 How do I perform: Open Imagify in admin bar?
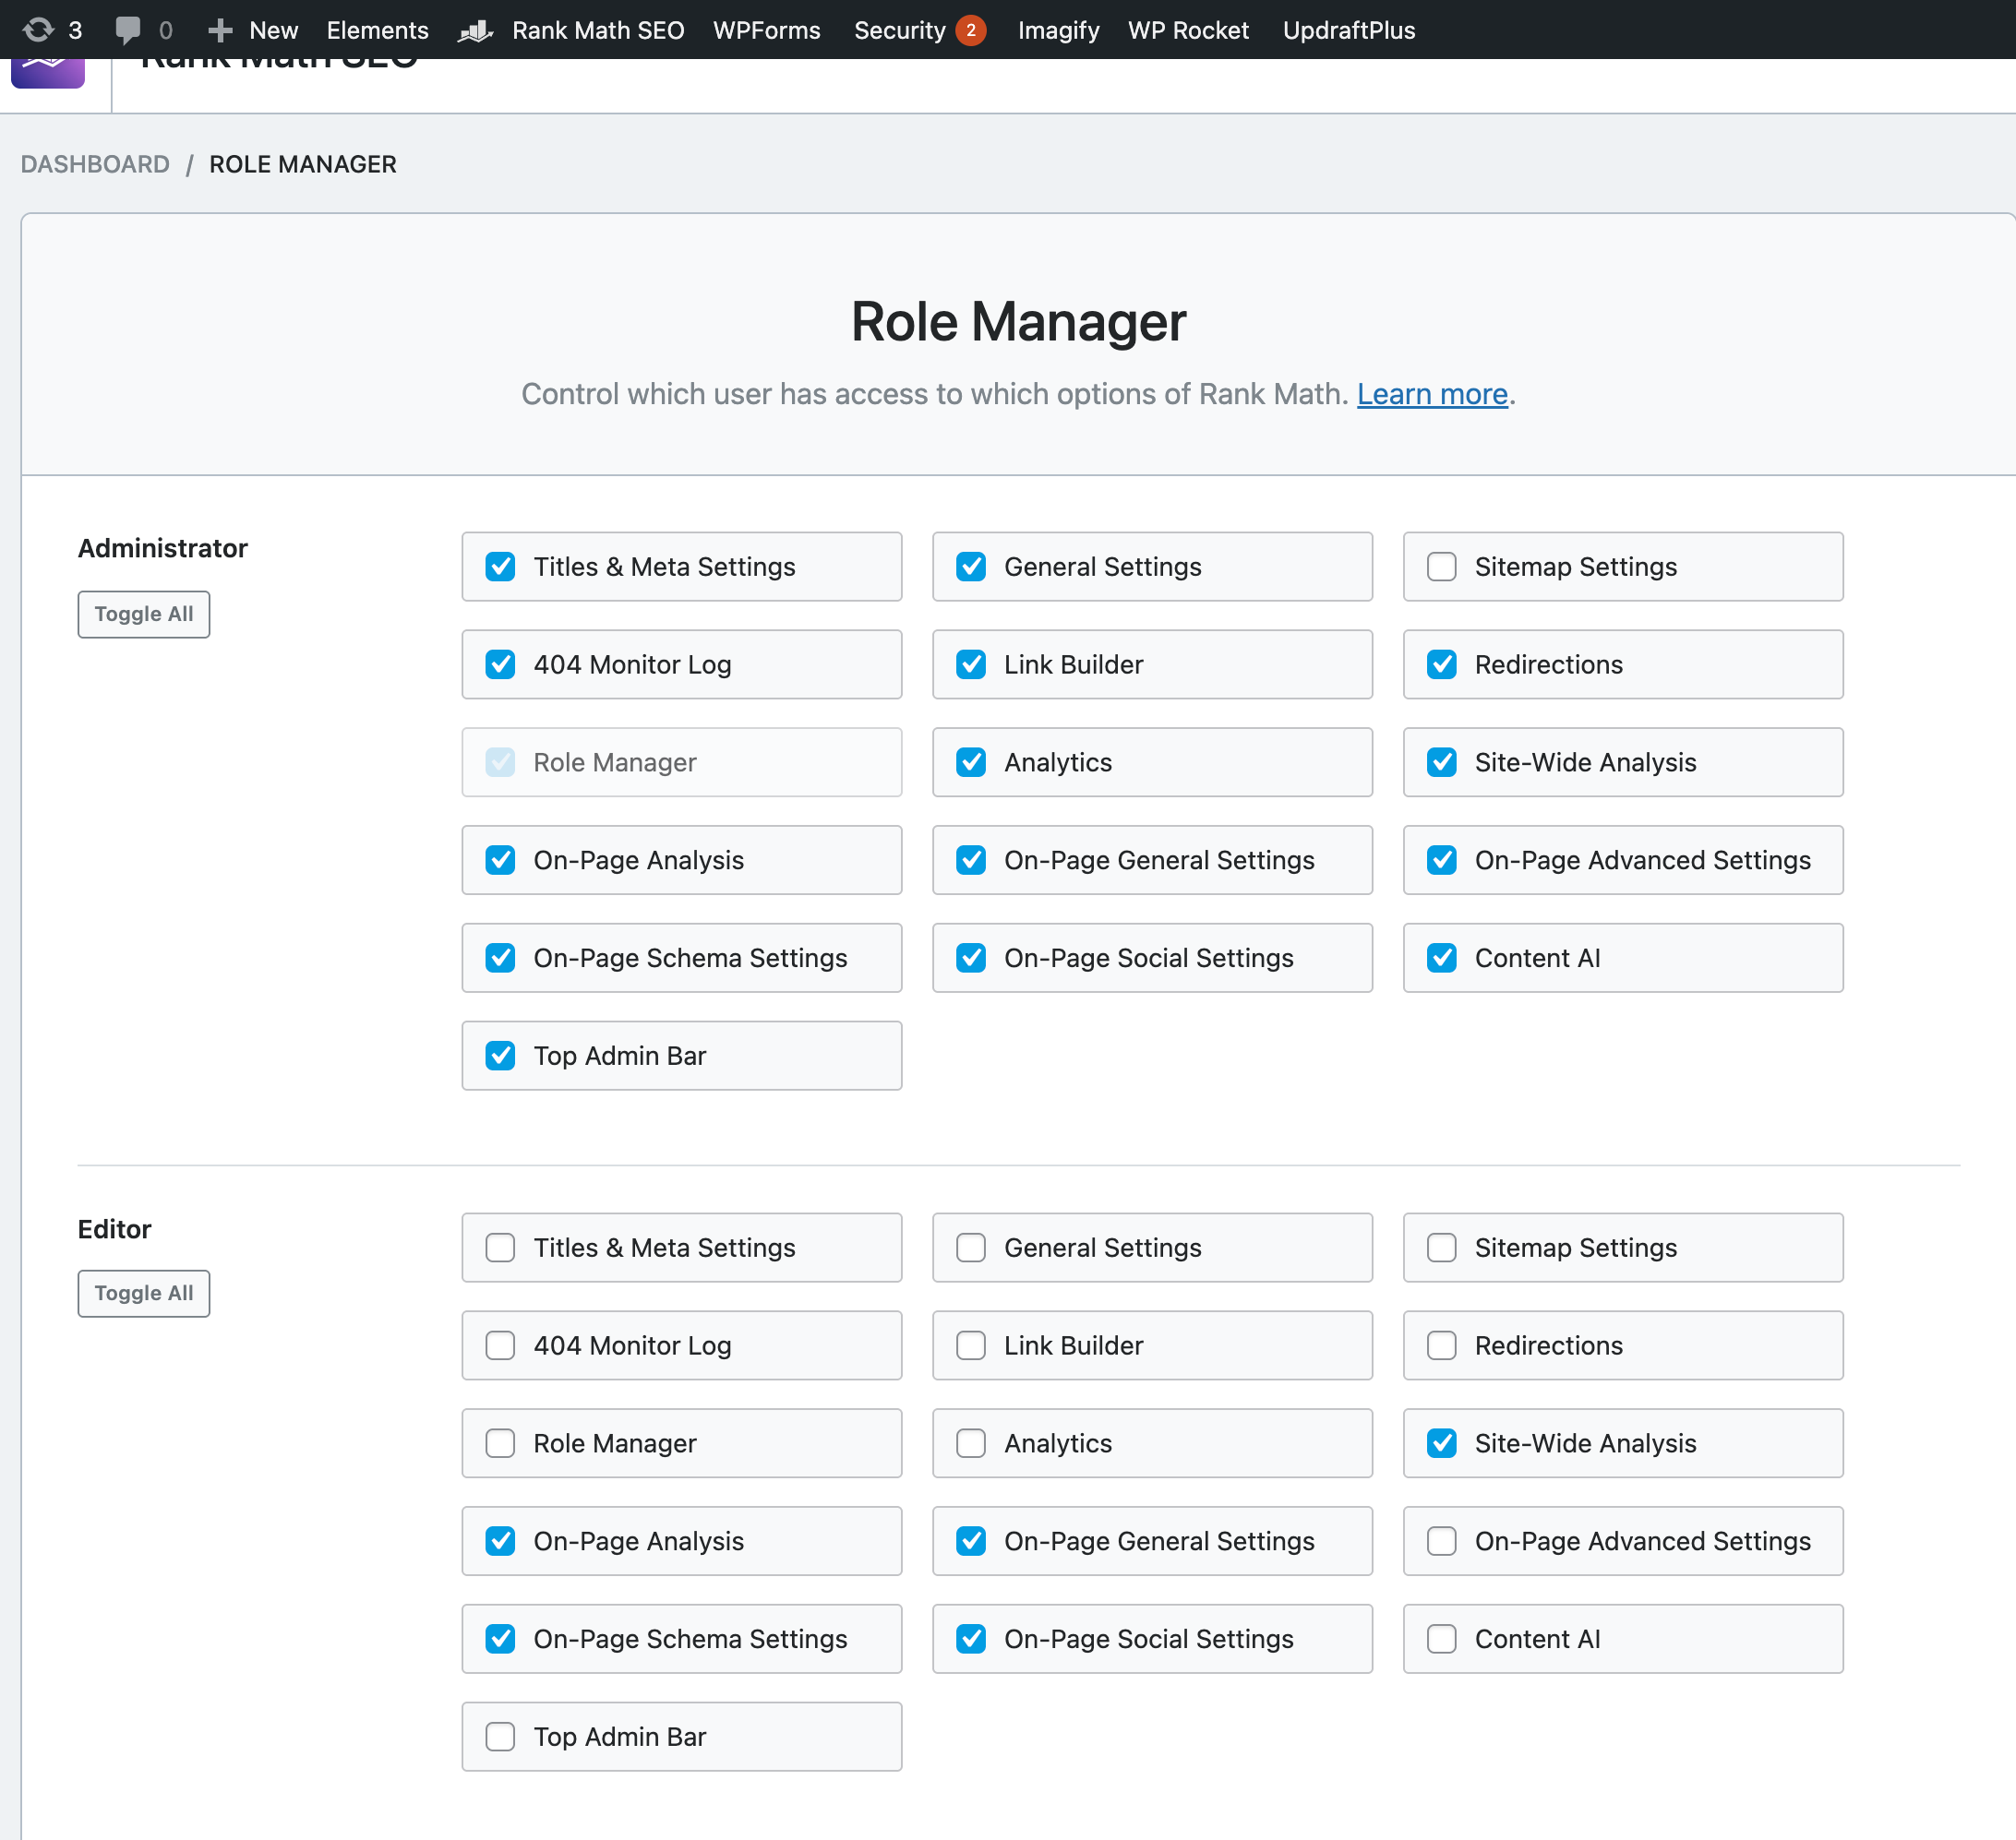tap(1058, 30)
